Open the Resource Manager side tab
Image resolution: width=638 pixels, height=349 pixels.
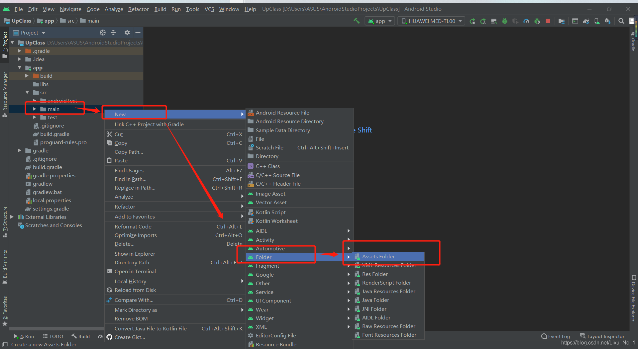pyautogui.click(x=5, y=95)
